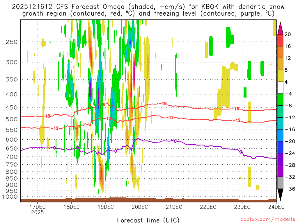This screenshot has height=223, width=298.
Task: Click the -18 contour label near 21DEC
Action: 162,104
